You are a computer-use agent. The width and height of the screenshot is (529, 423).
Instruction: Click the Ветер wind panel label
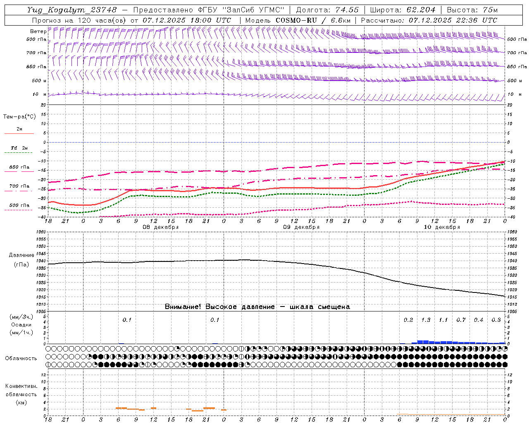(38, 31)
